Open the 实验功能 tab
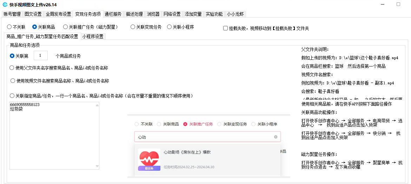Image resolution: width=411 pixels, height=184 pixels. tap(214, 14)
